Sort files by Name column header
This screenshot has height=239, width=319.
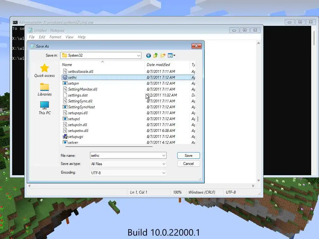(x=102, y=65)
